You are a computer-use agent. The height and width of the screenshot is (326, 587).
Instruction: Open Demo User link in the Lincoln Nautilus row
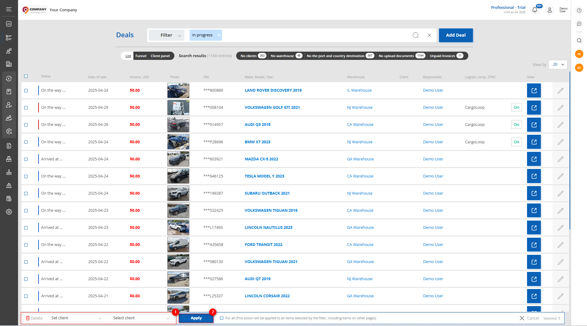click(x=433, y=228)
